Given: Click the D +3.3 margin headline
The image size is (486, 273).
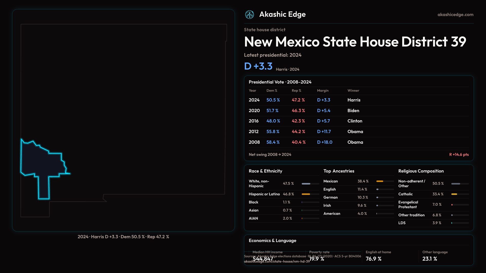Looking at the screenshot, I should [x=258, y=66].
